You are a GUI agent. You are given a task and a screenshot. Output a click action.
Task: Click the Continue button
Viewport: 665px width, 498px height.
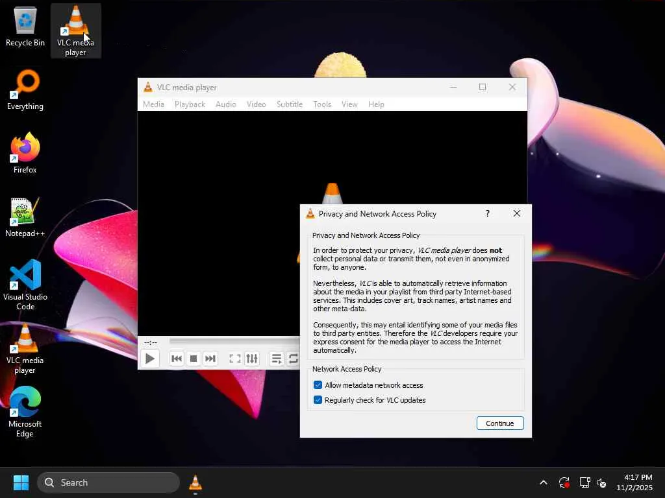pyautogui.click(x=500, y=423)
